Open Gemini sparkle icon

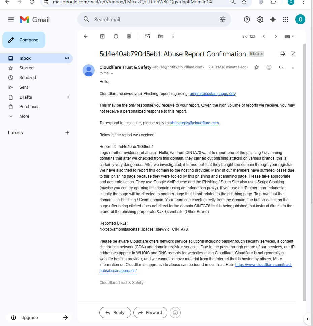[273, 20]
